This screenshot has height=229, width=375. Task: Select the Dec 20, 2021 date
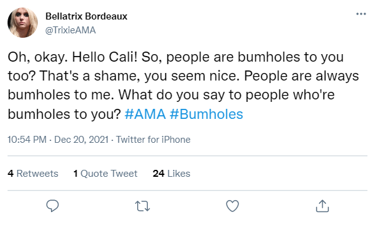[81, 140]
